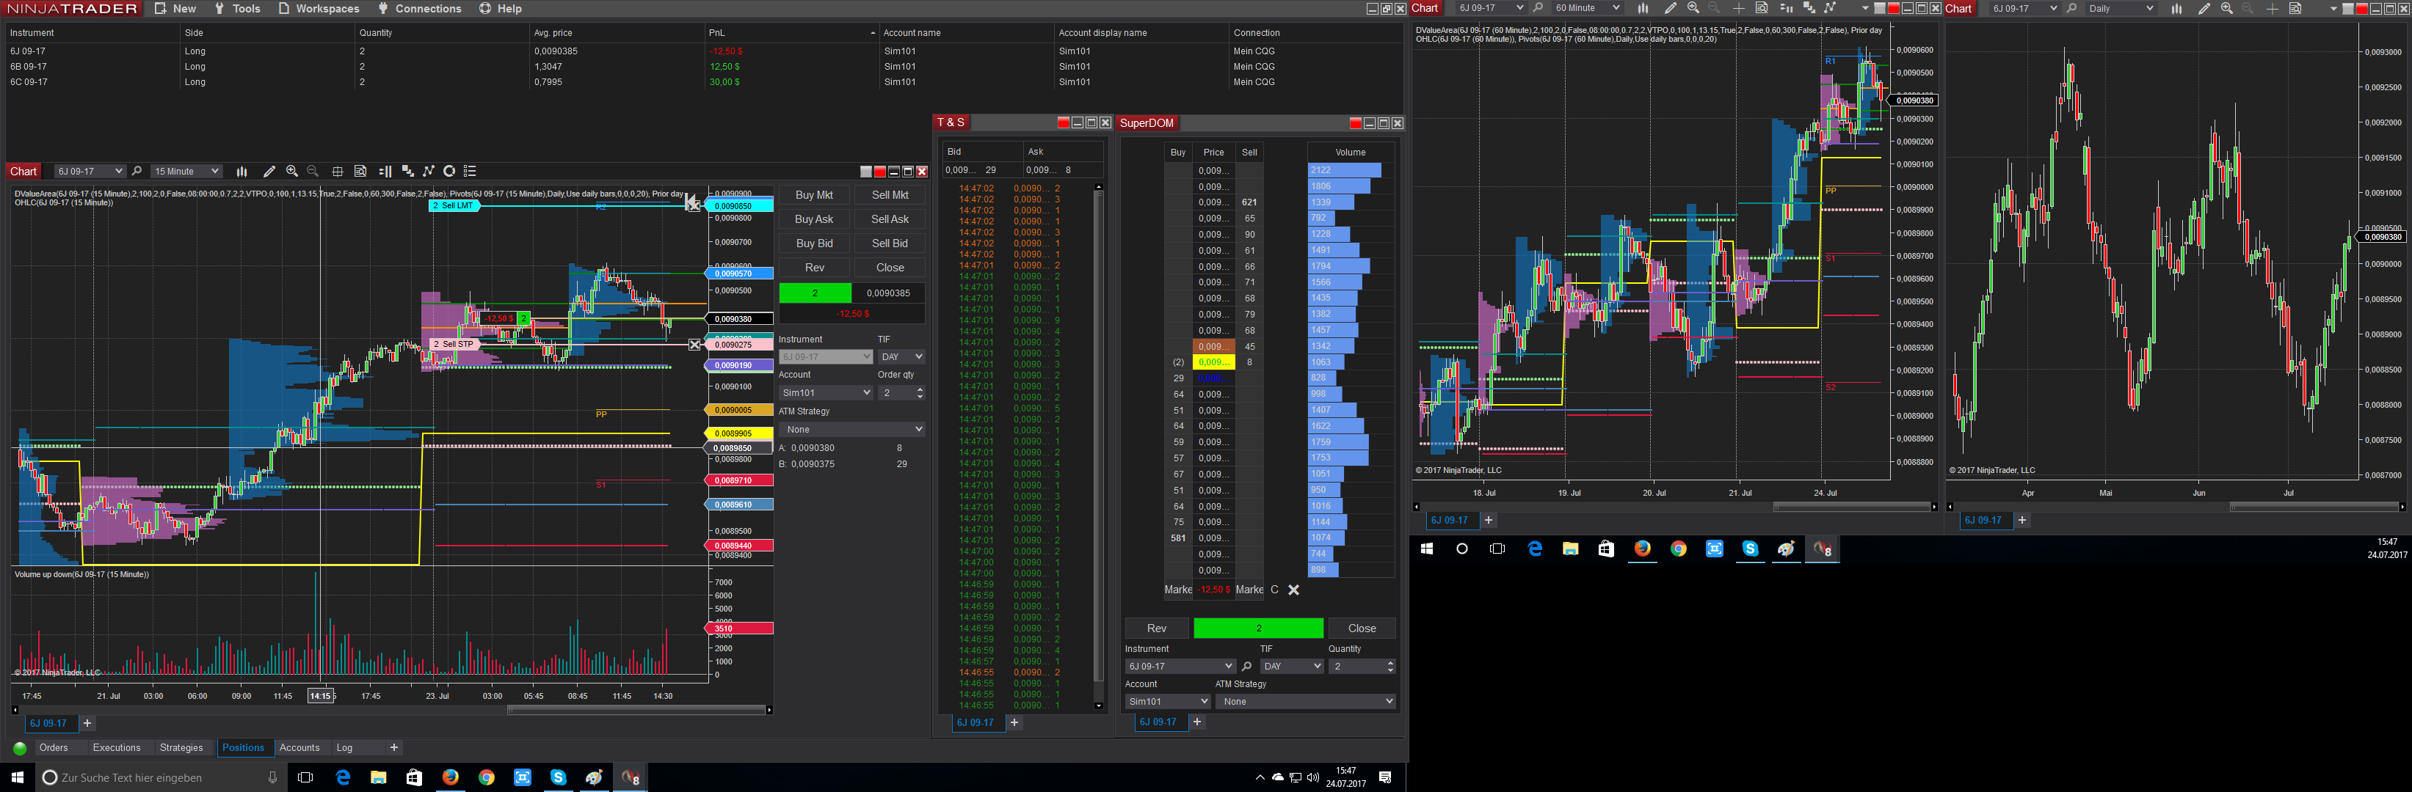Open the New menu

[175, 8]
